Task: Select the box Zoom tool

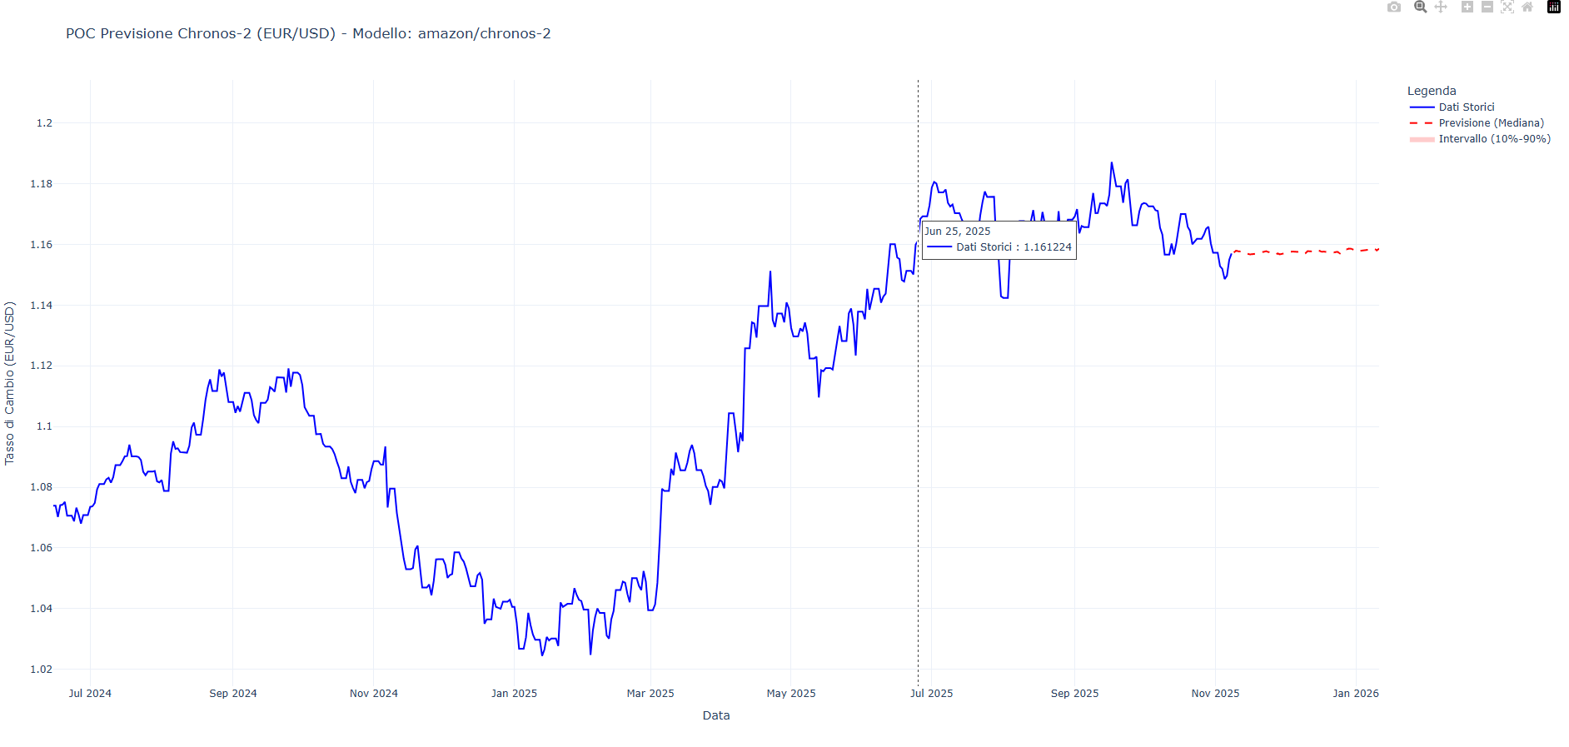Action: pyautogui.click(x=1421, y=7)
